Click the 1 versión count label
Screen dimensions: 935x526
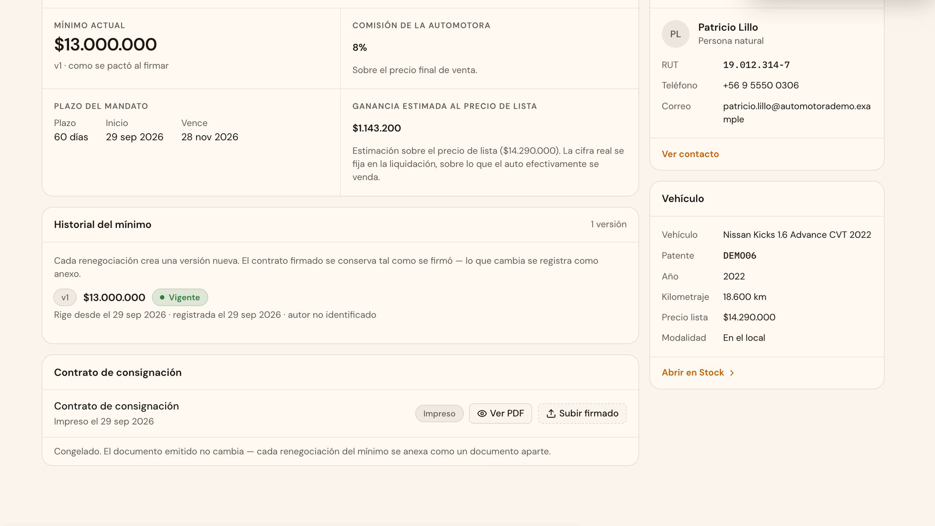coord(608,225)
